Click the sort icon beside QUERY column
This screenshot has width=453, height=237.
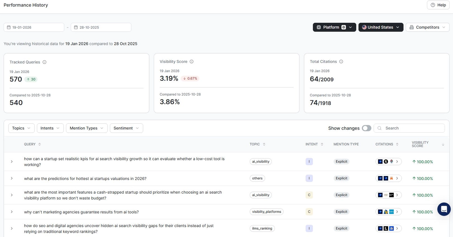(x=40, y=144)
